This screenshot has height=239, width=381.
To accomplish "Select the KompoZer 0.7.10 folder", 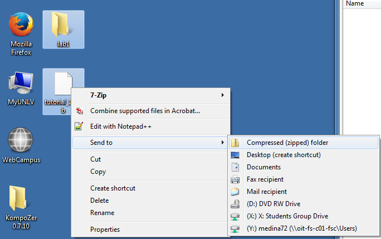I will (x=21, y=199).
